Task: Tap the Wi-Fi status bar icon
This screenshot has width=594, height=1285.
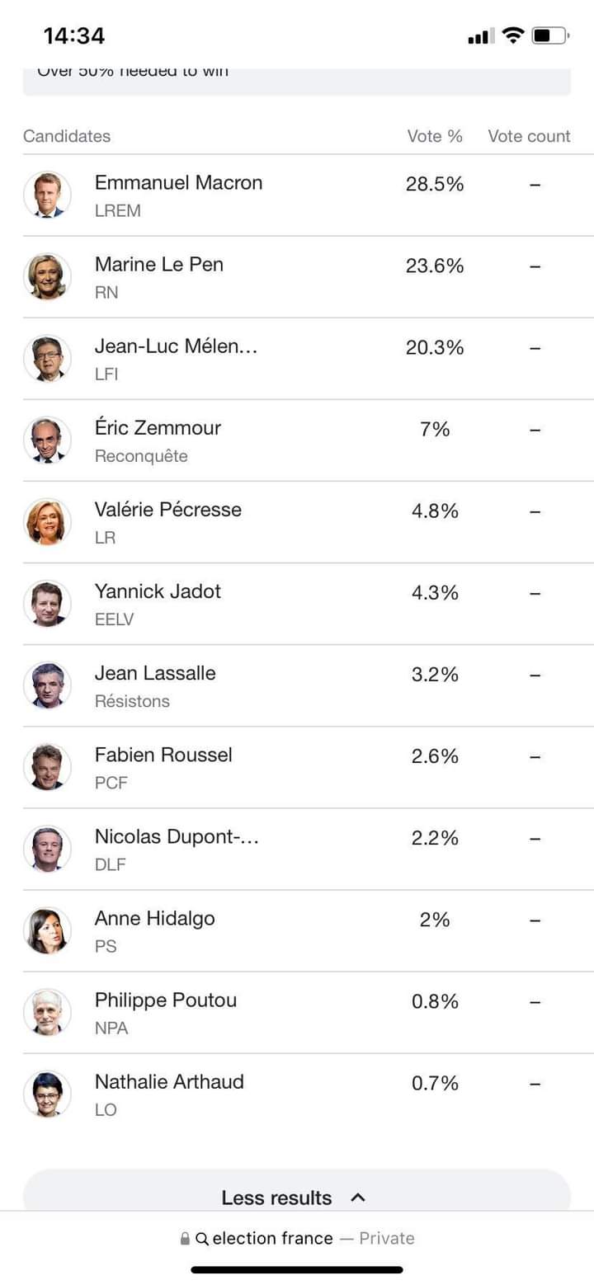Action: click(x=513, y=35)
